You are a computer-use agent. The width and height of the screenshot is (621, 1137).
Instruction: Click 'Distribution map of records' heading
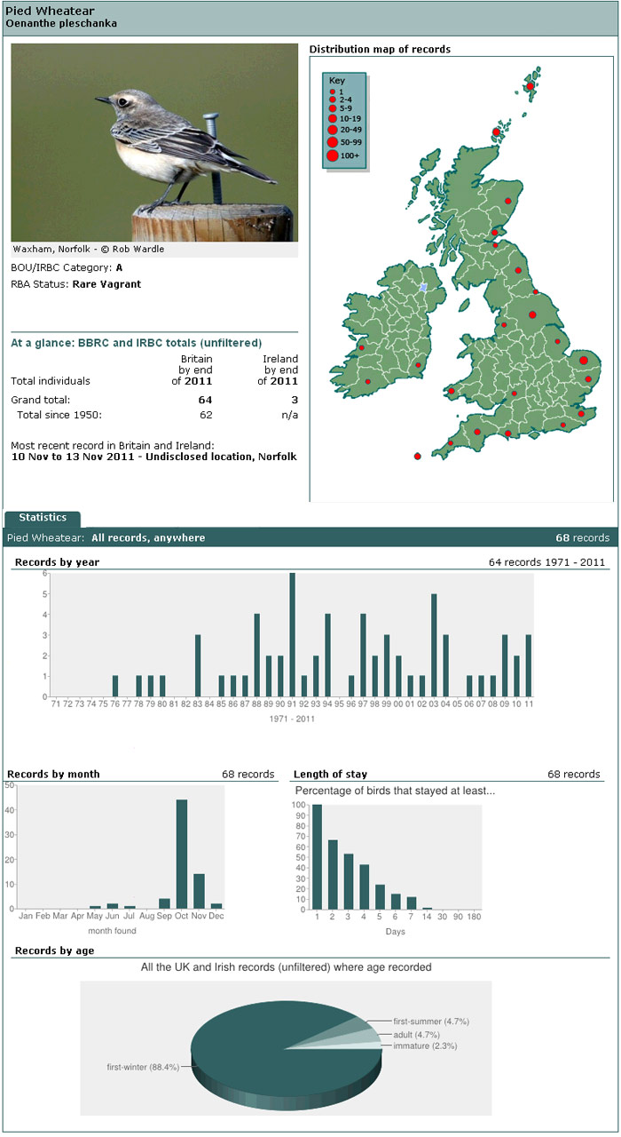tap(380, 50)
